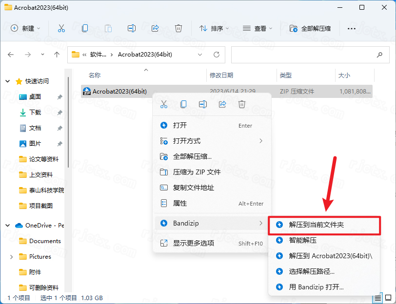Sort by the 类型 column header
The image size is (396, 304).
(x=286, y=75)
